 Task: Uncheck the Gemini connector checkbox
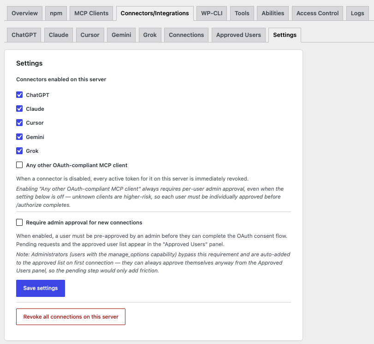[x=19, y=137]
